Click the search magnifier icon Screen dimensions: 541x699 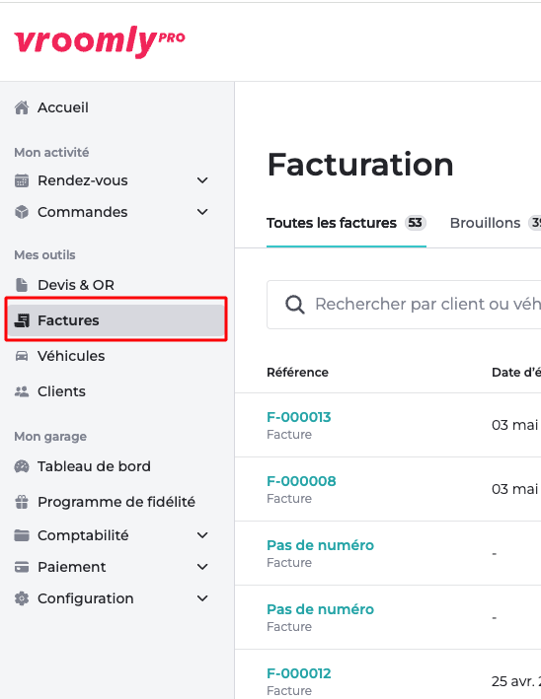click(294, 305)
